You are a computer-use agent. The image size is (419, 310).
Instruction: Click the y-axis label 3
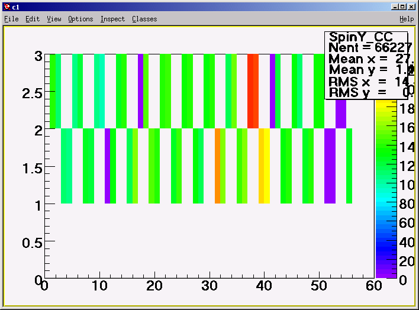38,56
